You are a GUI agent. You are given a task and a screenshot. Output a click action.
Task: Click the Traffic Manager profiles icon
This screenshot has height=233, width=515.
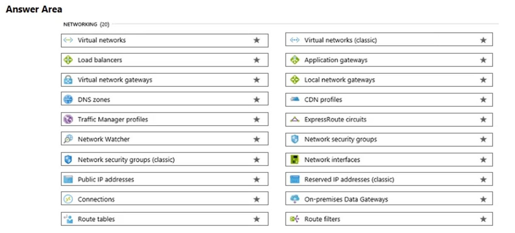click(x=68, y=120)
